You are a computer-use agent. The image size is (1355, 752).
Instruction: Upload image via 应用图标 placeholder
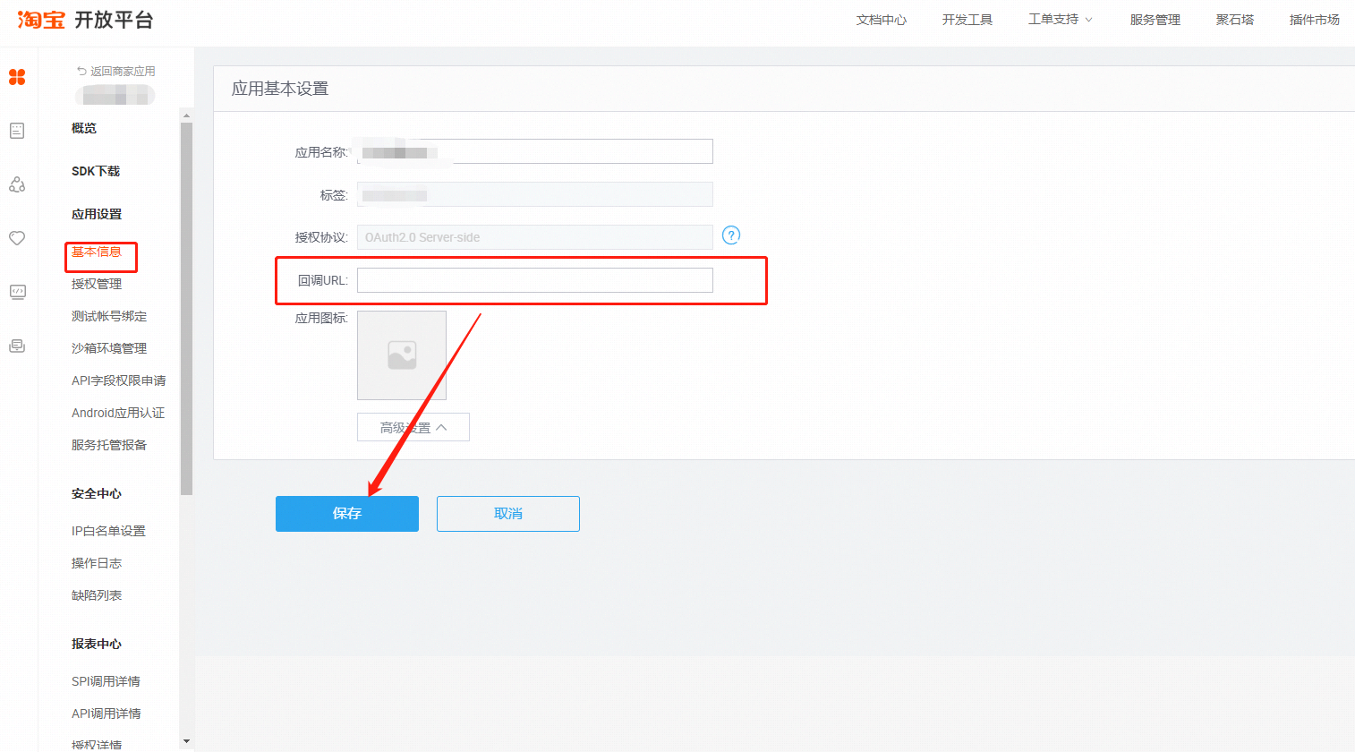point(402,355)
